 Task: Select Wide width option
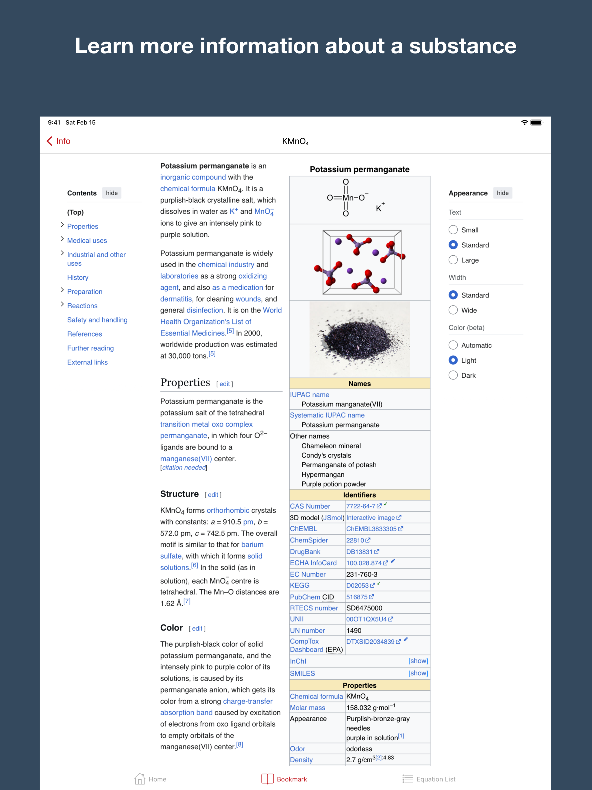tap(453, 310)
